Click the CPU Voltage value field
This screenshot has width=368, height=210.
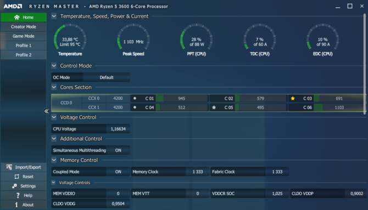pos(118,129)
